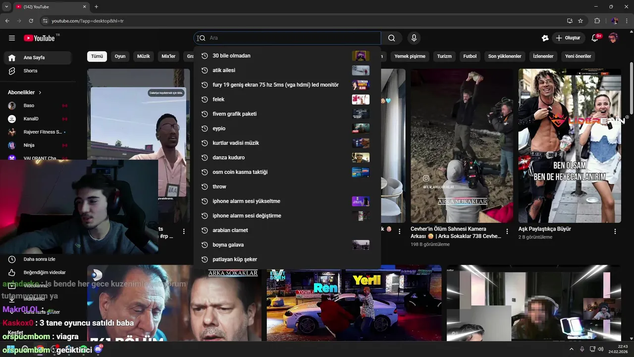This screenshot has height=357, width=634.
Task: Open browser extensions puzzle icon
Action: (597, 21)
